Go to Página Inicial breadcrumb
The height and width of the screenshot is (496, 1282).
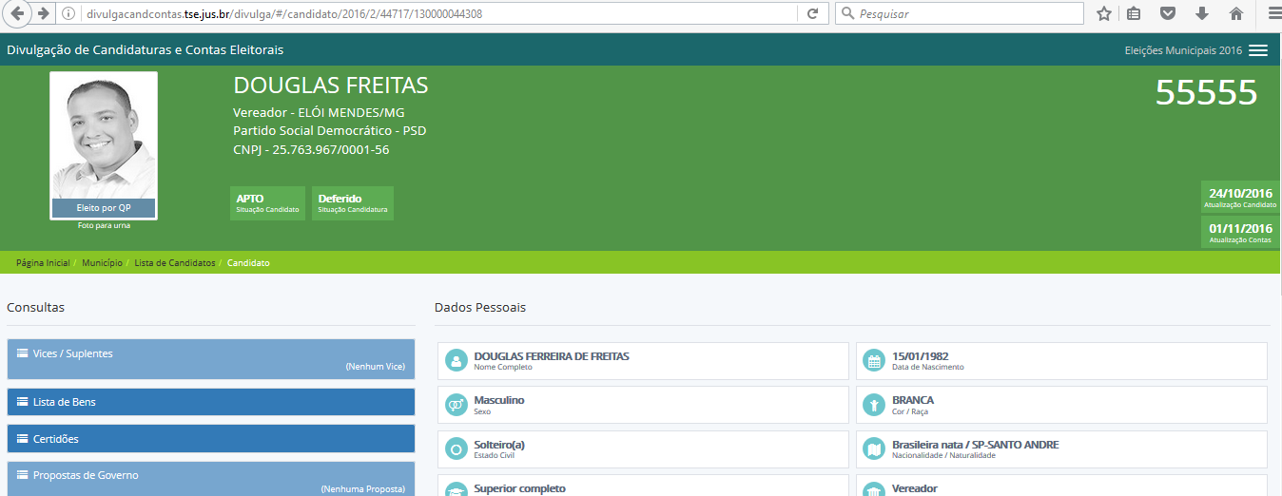(x=43, y=262)
